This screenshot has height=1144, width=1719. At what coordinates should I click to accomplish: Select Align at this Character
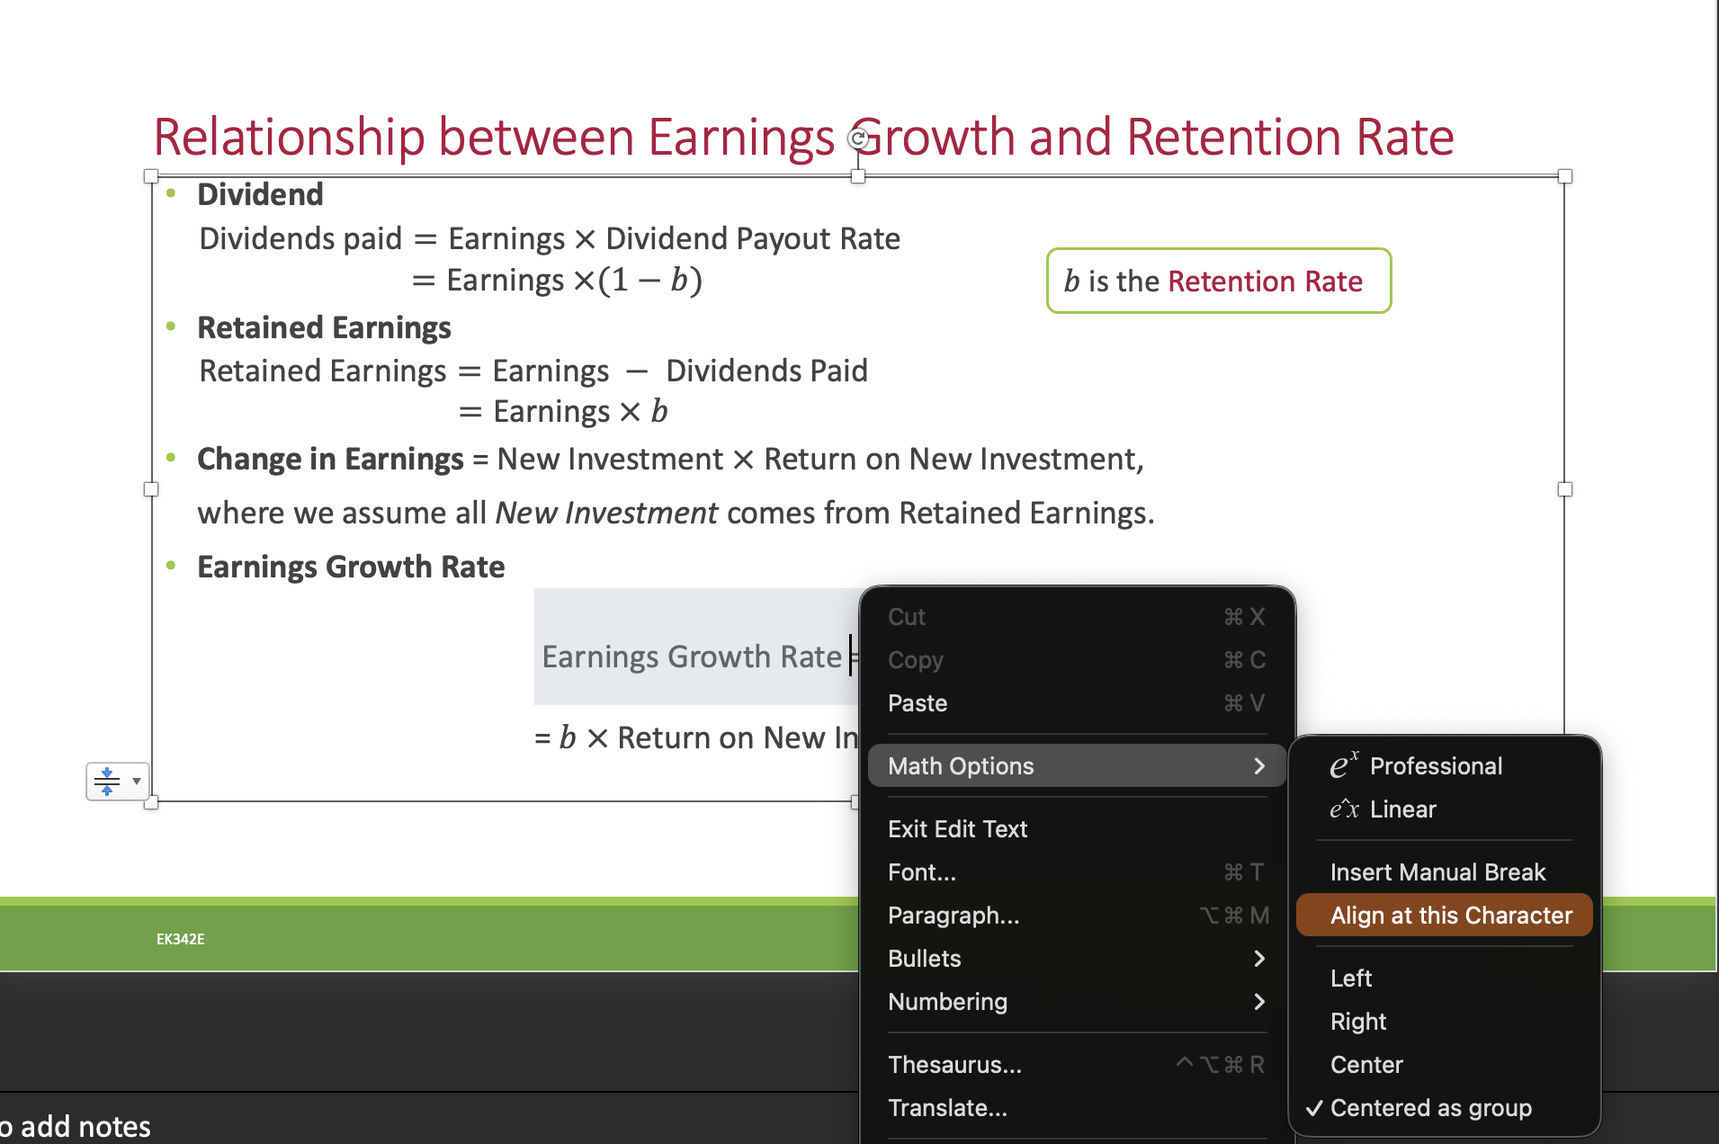tap(1446, 915)
